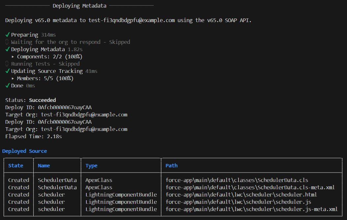Click SchedulerData name in the cls-meta.xml row
The width and height of the screenshot is (347, 220).
[57, 187]
